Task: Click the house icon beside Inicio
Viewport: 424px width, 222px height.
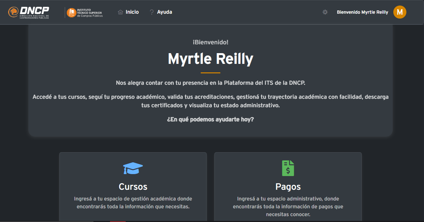Action: 120,12
